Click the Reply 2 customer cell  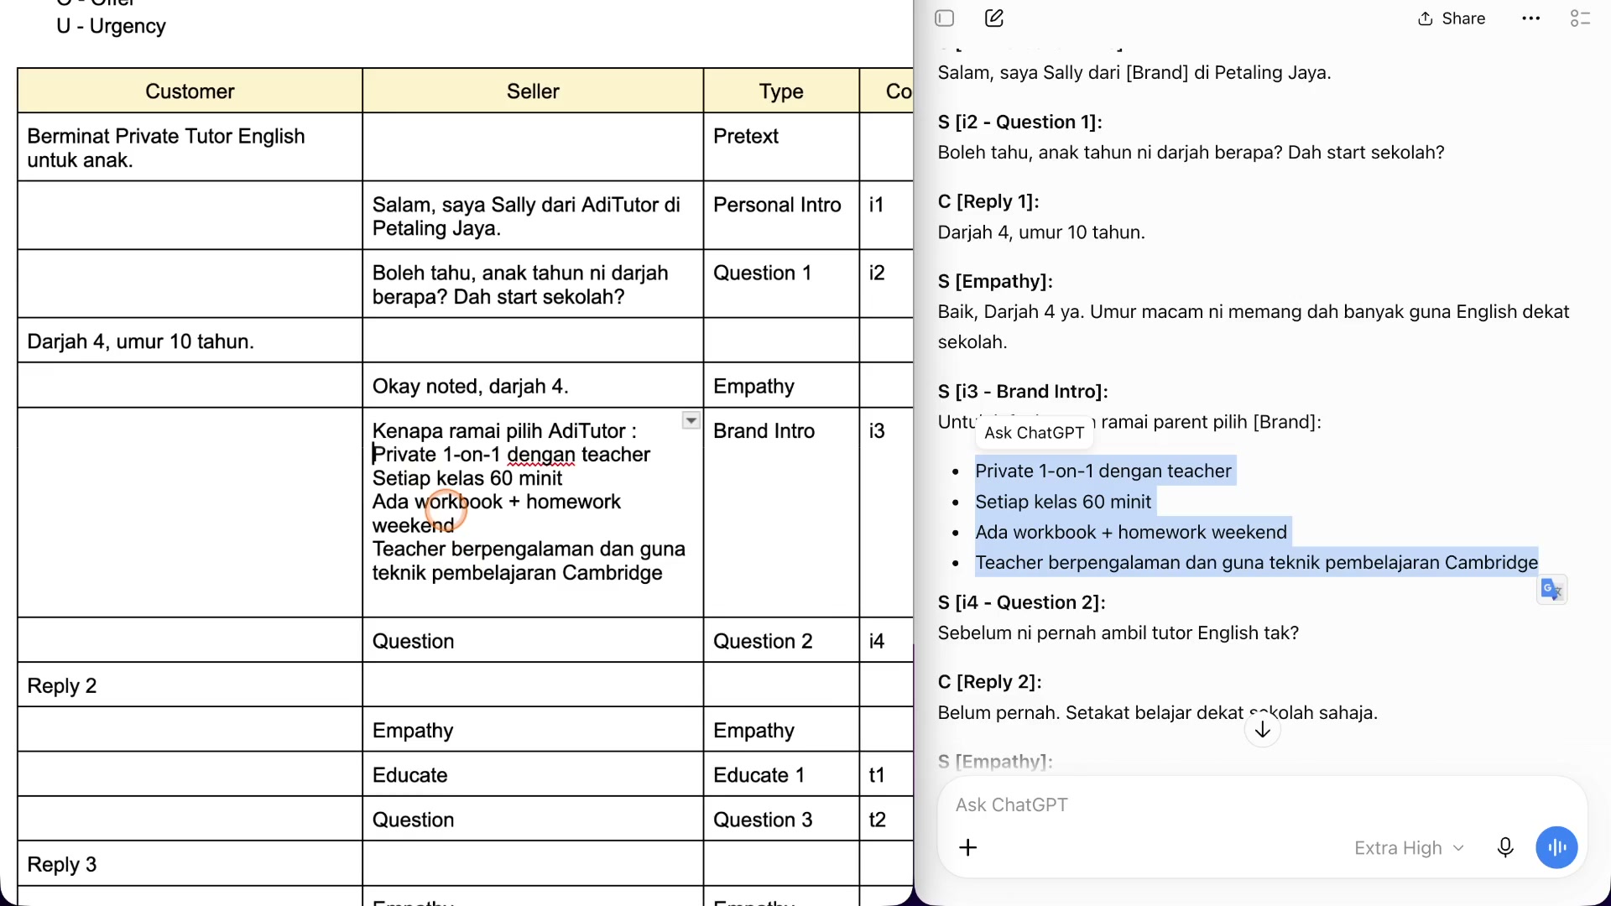[190, 685]
